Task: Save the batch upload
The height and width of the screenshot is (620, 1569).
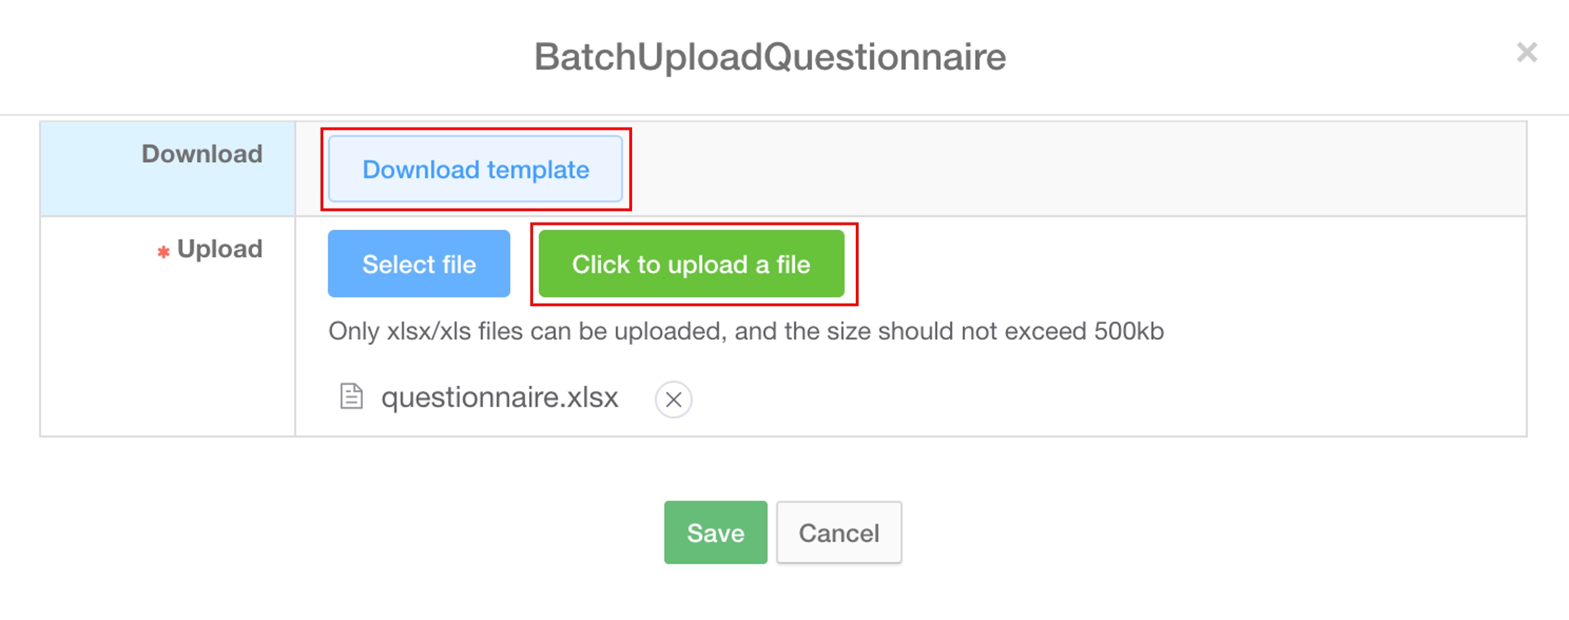Action: 715,532
